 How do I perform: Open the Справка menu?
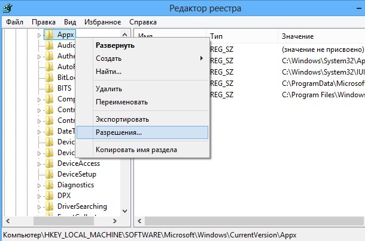[143, 22]
